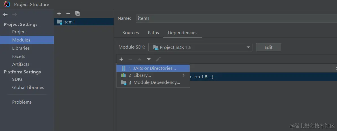The width and height of the screenshot is (337, 131).
Task: Remove the selected module with minus icon
Action: pos(68,14)
